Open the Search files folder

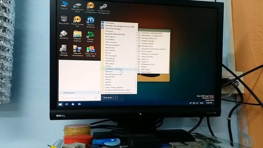[119, 77]
